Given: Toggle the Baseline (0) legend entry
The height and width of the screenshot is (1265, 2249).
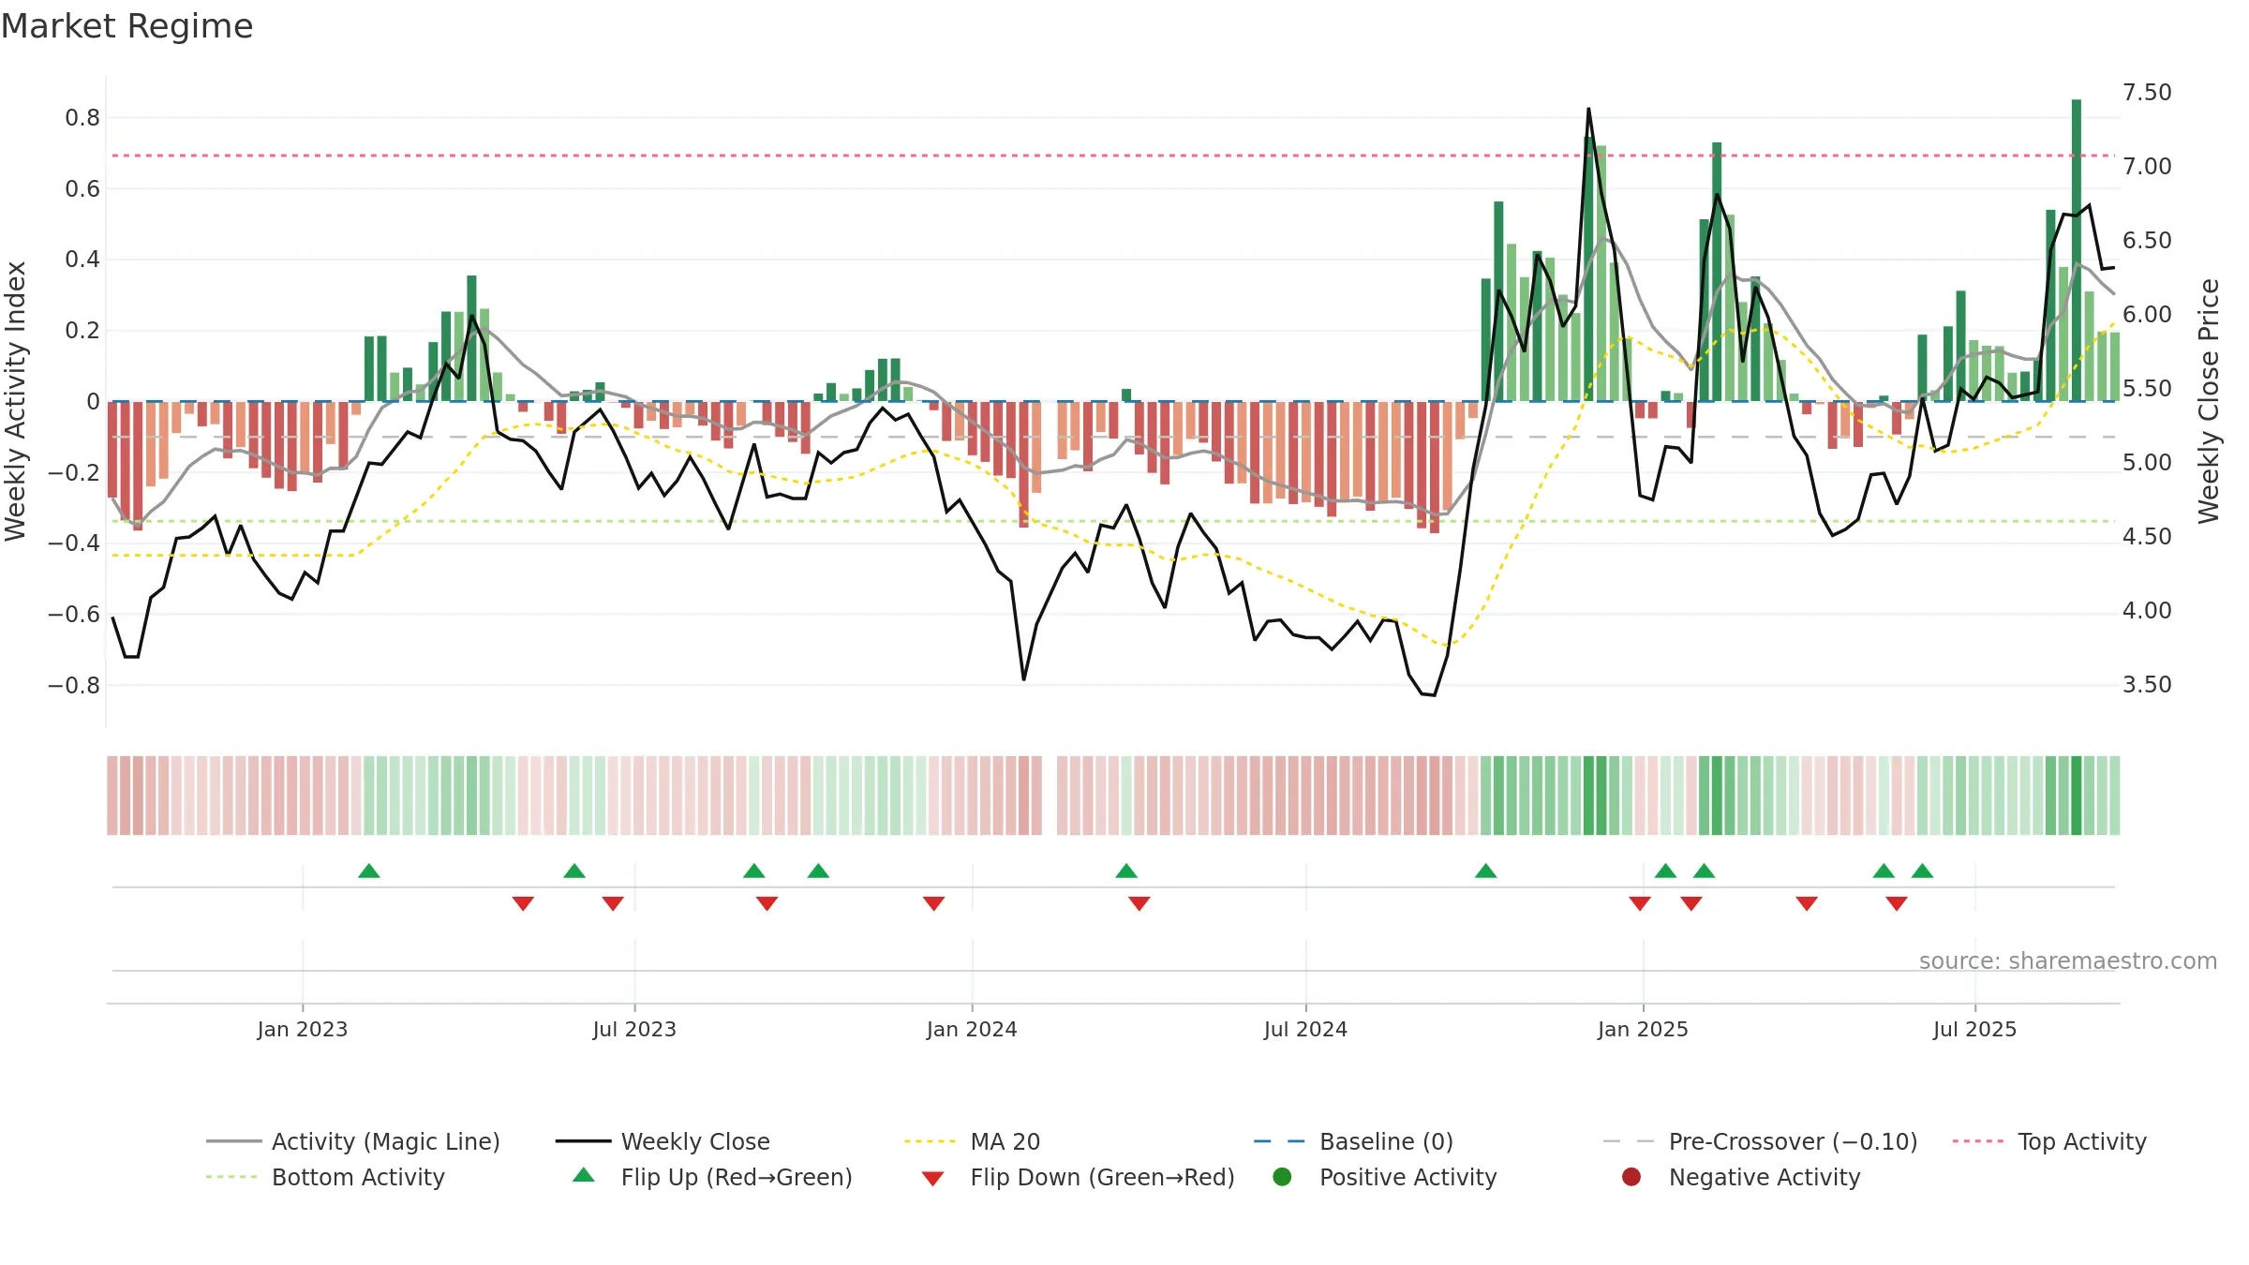Looking at the screenshot, I should click(1354, 1141).
